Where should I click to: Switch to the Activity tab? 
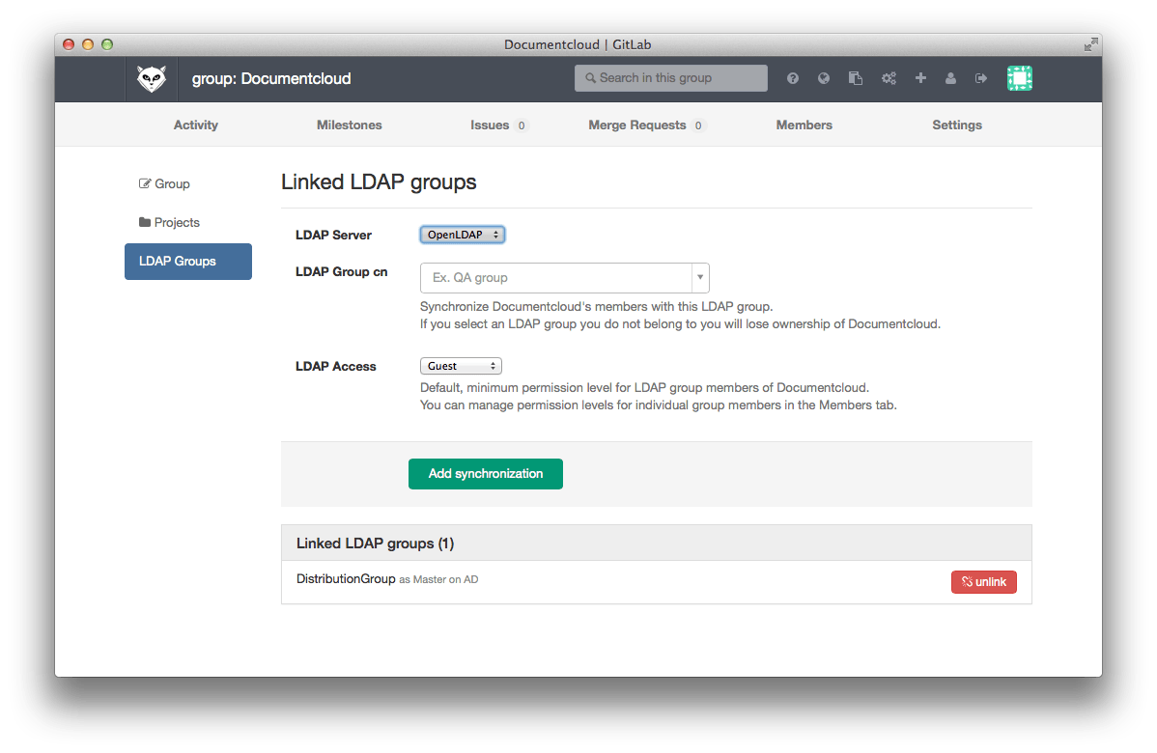(196, 125)
